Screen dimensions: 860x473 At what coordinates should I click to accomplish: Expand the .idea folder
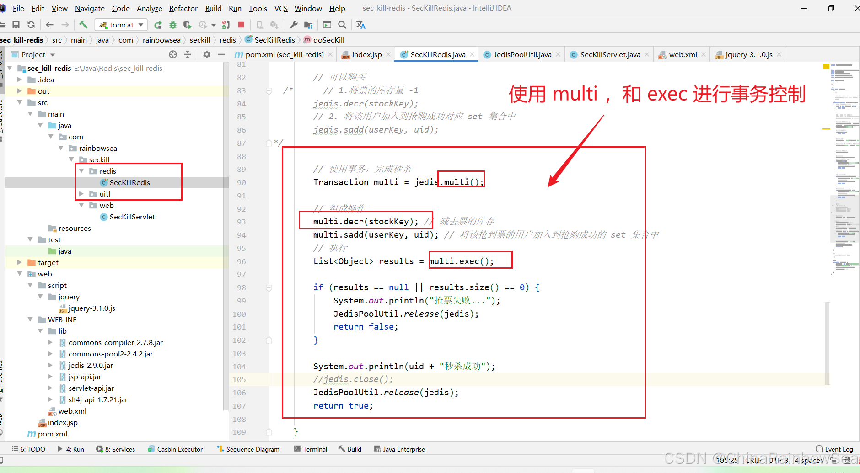[20, 80]
